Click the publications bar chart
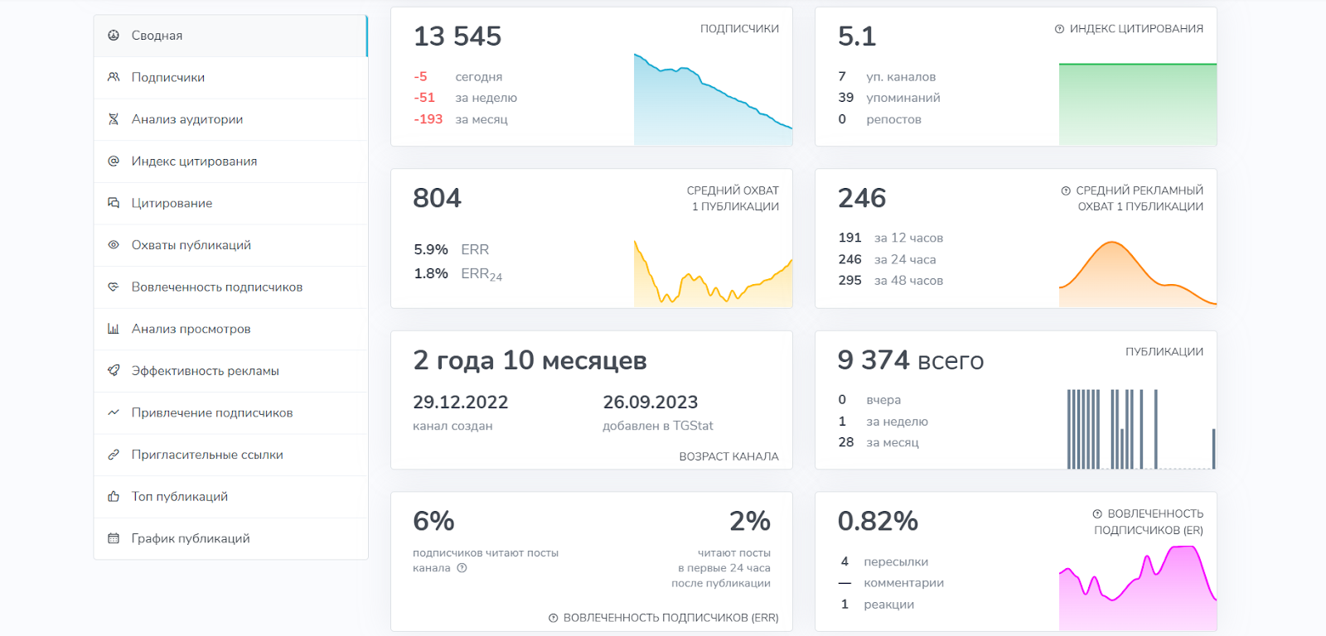This screenshot has height=636, width=1326. 1140,429
